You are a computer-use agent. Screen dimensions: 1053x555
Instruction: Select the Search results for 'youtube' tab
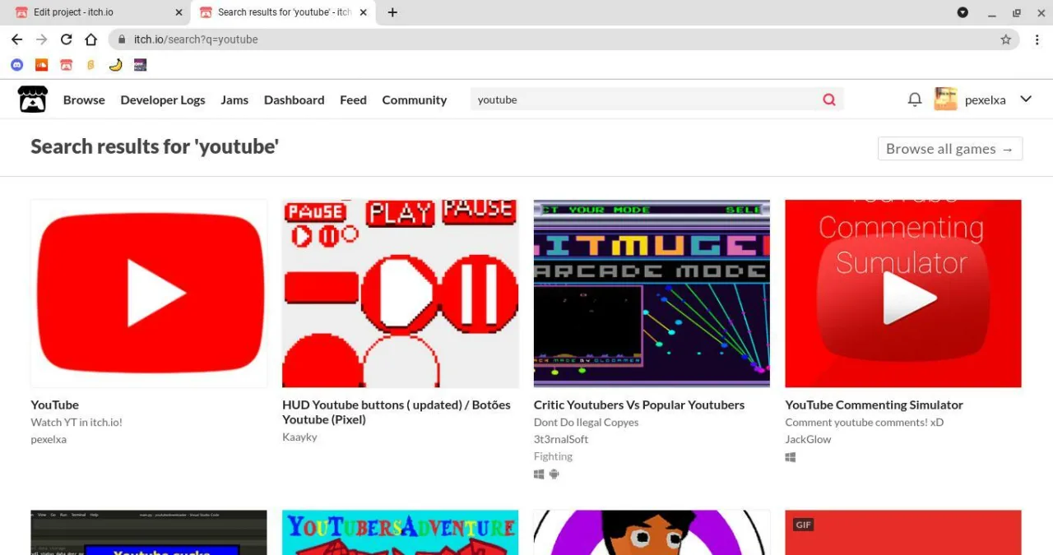point(284,12)
